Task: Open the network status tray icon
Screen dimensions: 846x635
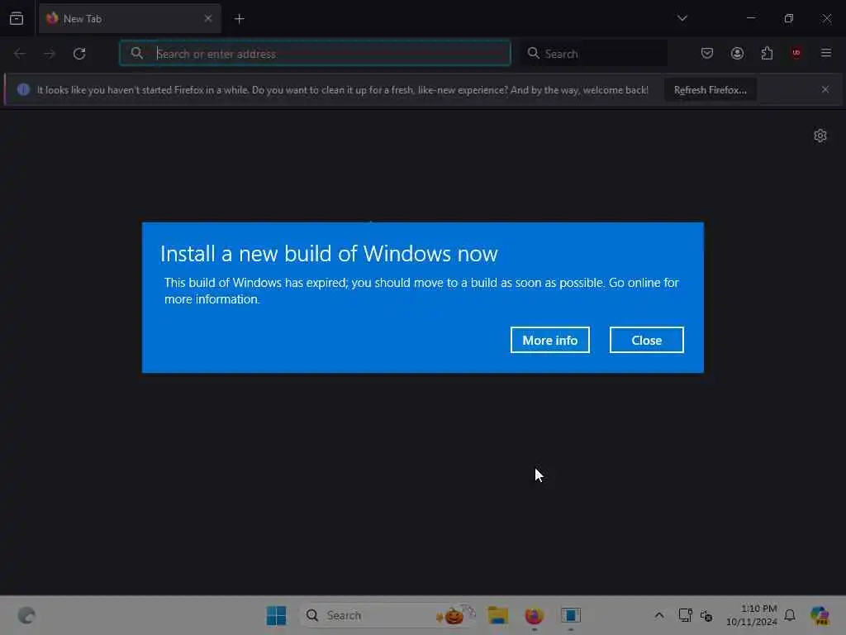Action: (706, 615)
